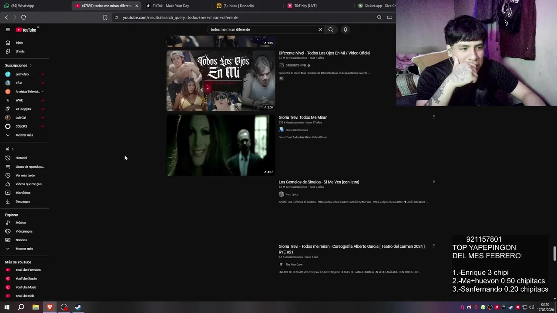
Task: Open the Windows Start button
Action: (7, 307)
